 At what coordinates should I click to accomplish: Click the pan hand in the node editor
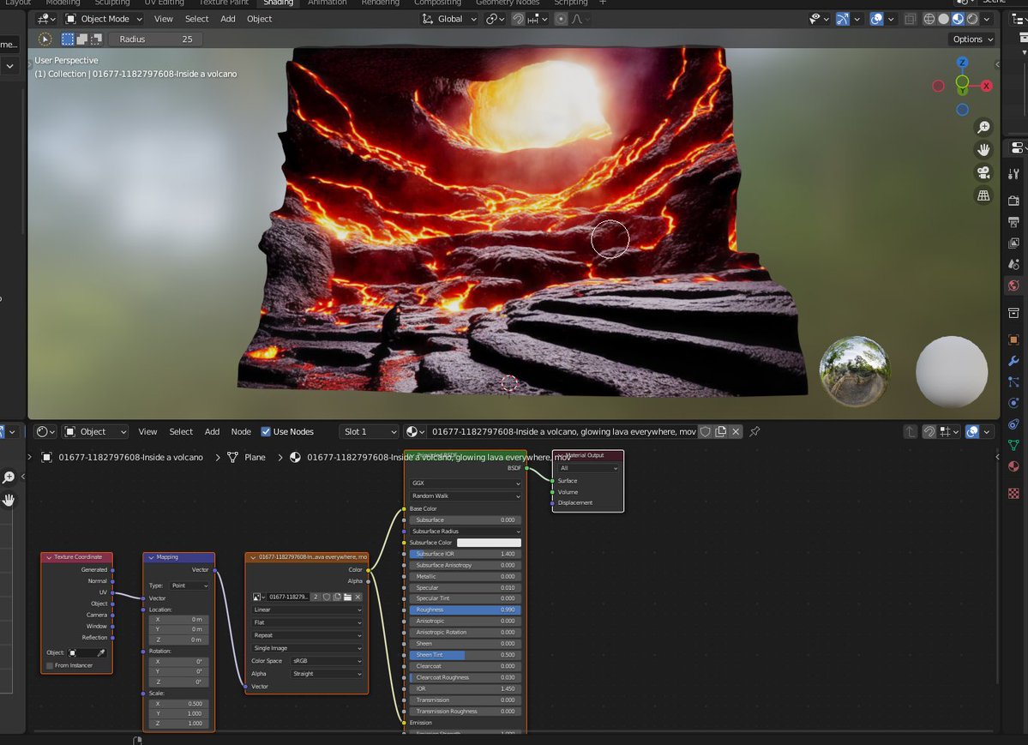click(9, 500)
